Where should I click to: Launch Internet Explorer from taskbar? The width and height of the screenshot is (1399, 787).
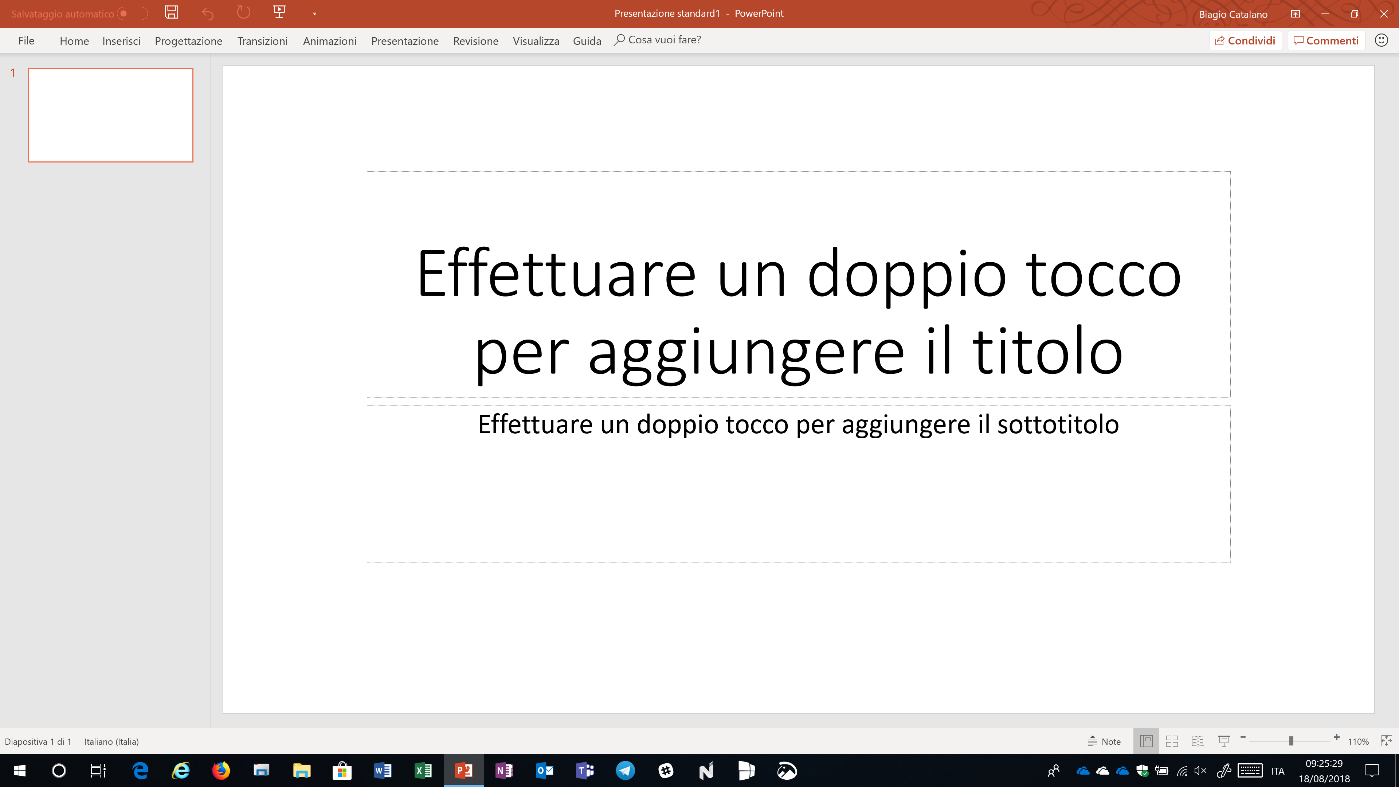pos(181,771)
